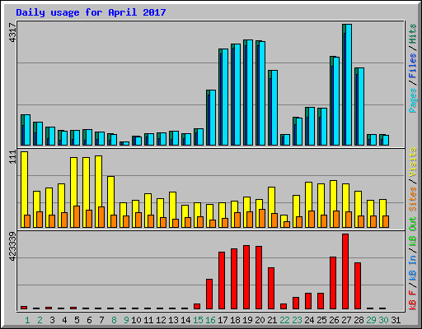Click day label "2" on the x-axis
Viewport: 422px width, 329px height.
[40, 320]
